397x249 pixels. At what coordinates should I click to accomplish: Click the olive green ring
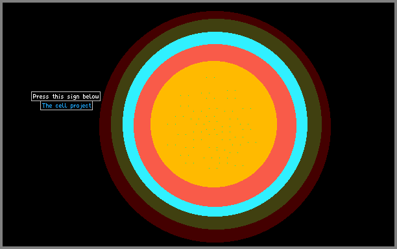coord(216,25)
